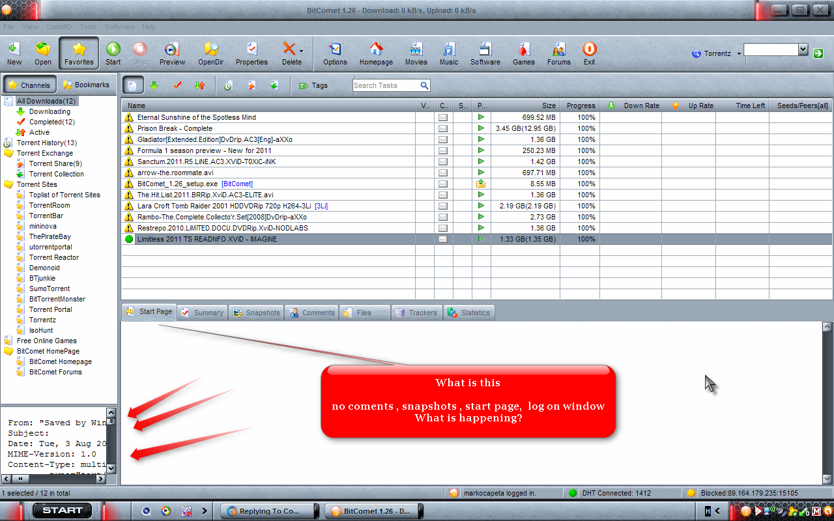
Task: Click the Search Tasks input field
Action: 386,85
